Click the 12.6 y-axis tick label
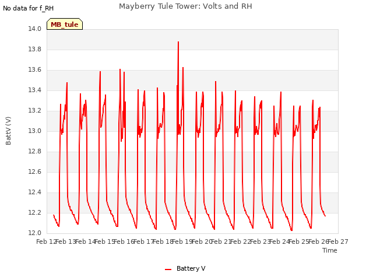Image resolution: width=373 pixels, height=280 pixels. [x=34, y=171]
